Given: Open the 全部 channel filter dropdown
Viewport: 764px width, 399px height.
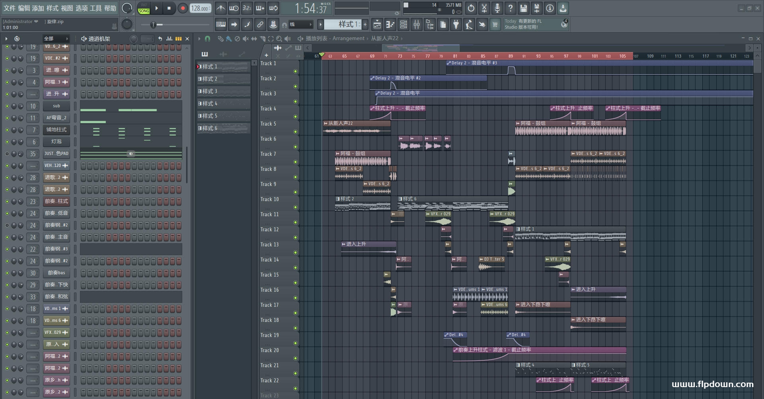Looking at the screenshot, I should click(x=56, y=39).
